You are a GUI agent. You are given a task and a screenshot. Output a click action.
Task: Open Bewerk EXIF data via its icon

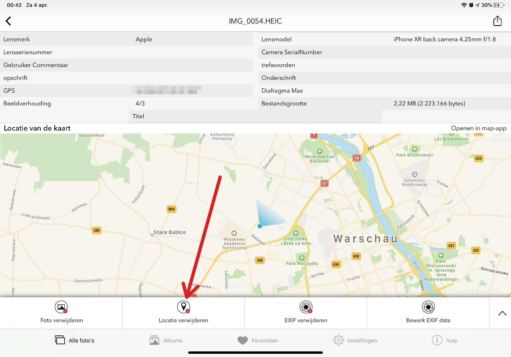[x=428, y=307]
